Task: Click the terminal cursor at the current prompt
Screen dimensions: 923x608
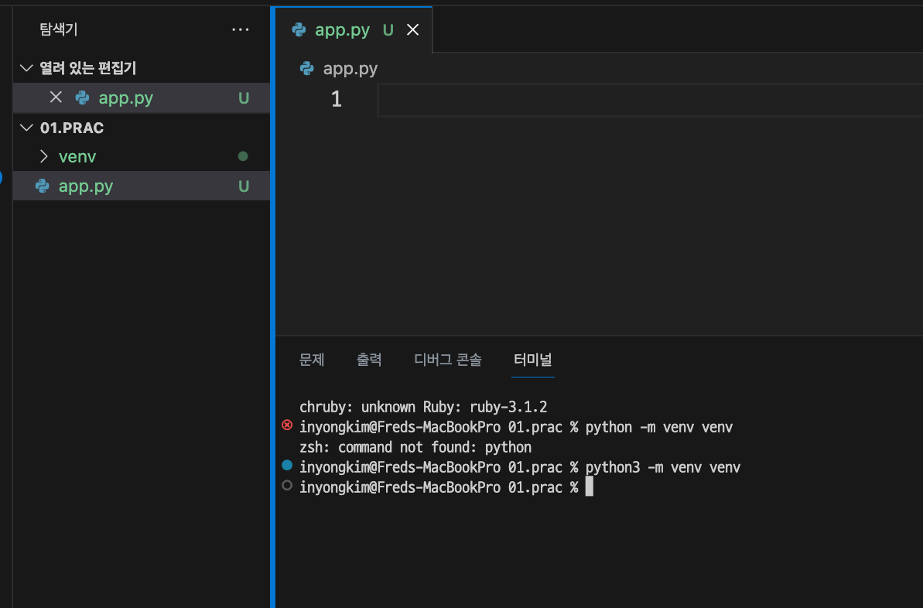Action: coord(590,487)
